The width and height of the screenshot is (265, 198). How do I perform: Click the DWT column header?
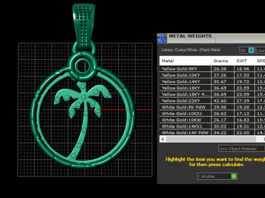(x=244, y=61)
